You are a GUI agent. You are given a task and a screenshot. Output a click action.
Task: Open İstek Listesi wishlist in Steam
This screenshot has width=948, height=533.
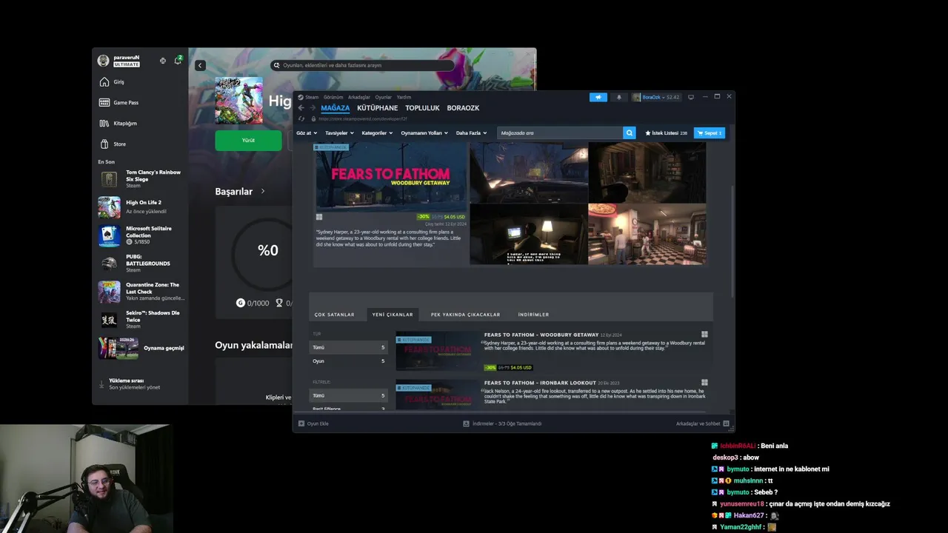point(666,133)
